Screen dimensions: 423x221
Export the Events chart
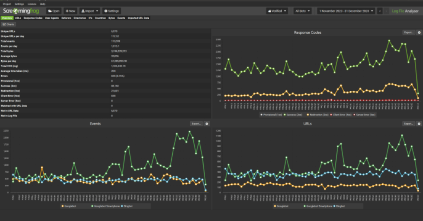point(196,124)
